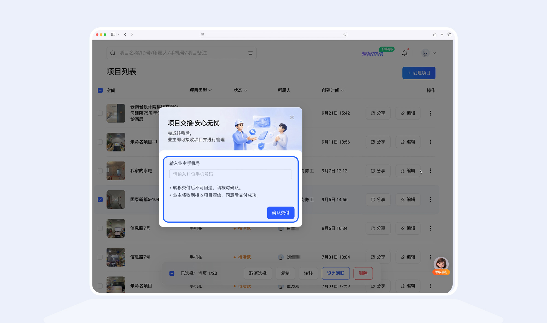Check the box for 未命名项目--1 row
The image size is (547, 323).
pos(100,142)
